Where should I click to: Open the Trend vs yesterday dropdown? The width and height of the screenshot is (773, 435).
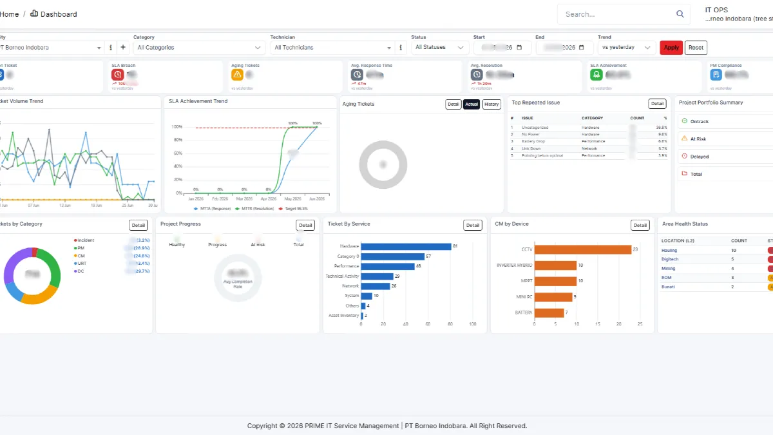[627, 48]
